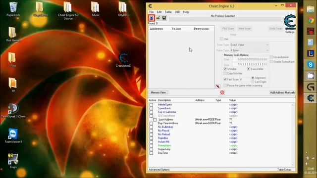
Task: Click the Description column header
Action: [164, 100]
